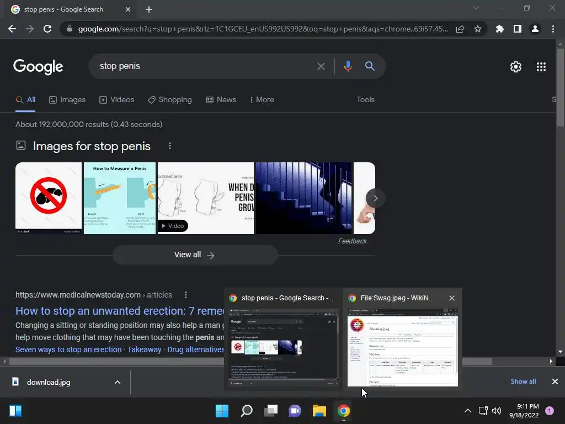The height and width of the screenshot is (424, 565).
Task: Open the Chat app on taskbar
Action: [295, 411]
